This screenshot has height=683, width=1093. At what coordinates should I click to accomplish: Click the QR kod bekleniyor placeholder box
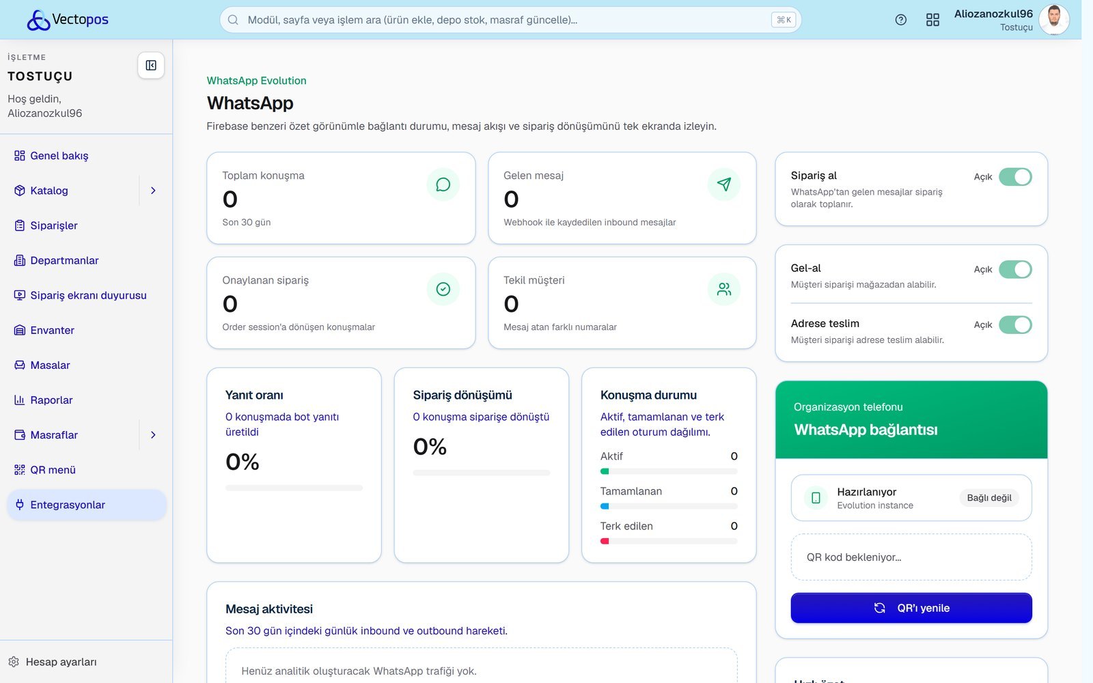[911, 557]
